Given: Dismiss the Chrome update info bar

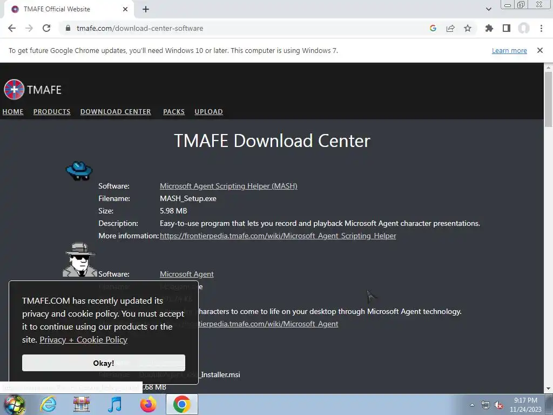Looking at the screenshot, I should click(540, 50).
